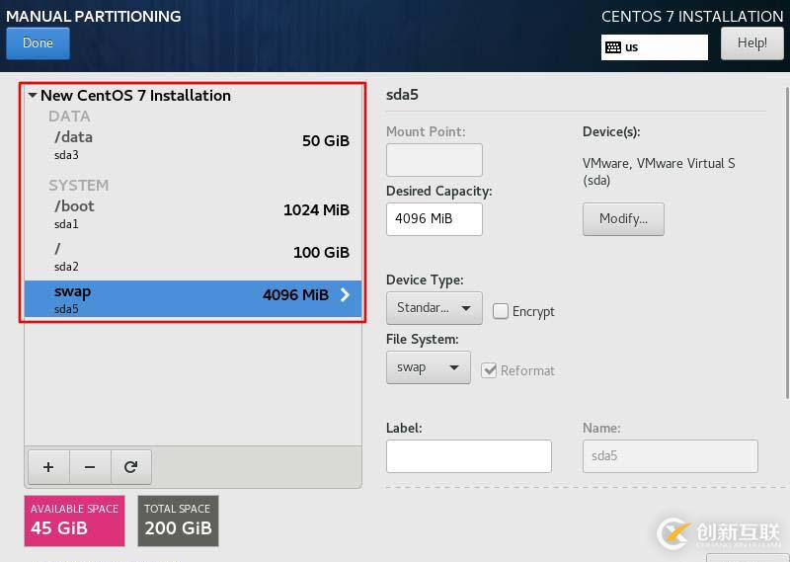Open the File System swap dropdown

pyautogui.click(x=429, y=367)
